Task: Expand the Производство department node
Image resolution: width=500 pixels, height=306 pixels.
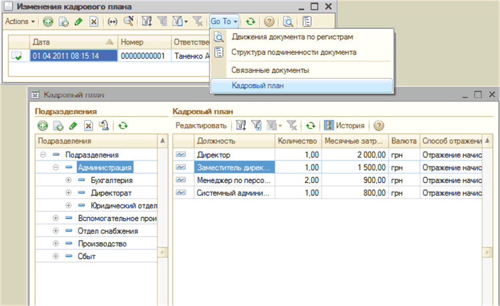Action: (56, 244)
